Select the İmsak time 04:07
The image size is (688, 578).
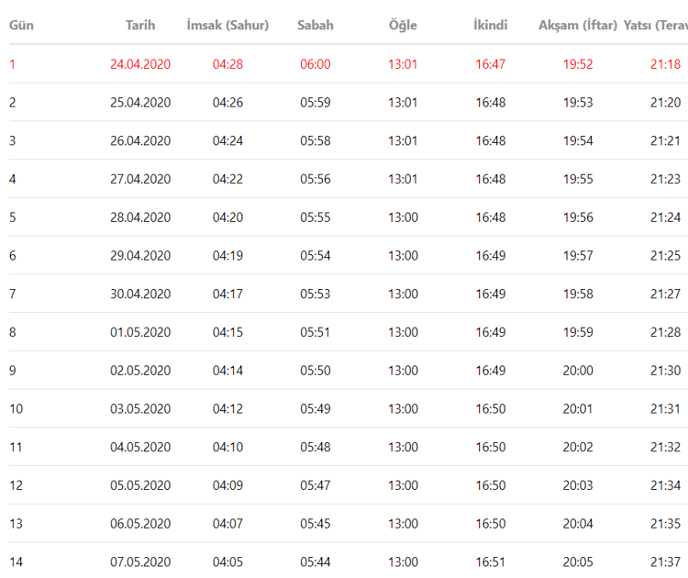227,523
